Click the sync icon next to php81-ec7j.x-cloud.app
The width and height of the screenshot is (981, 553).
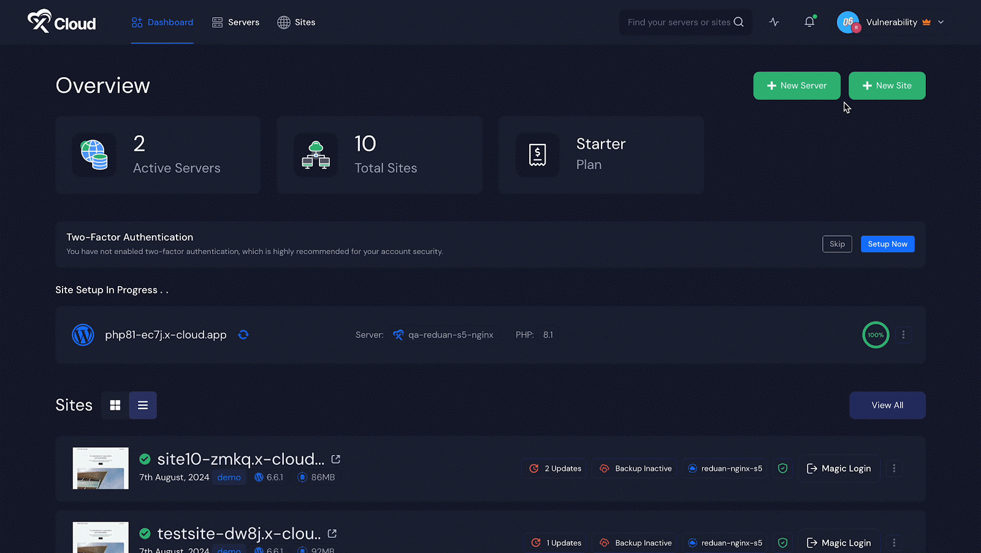click(243, 335)
